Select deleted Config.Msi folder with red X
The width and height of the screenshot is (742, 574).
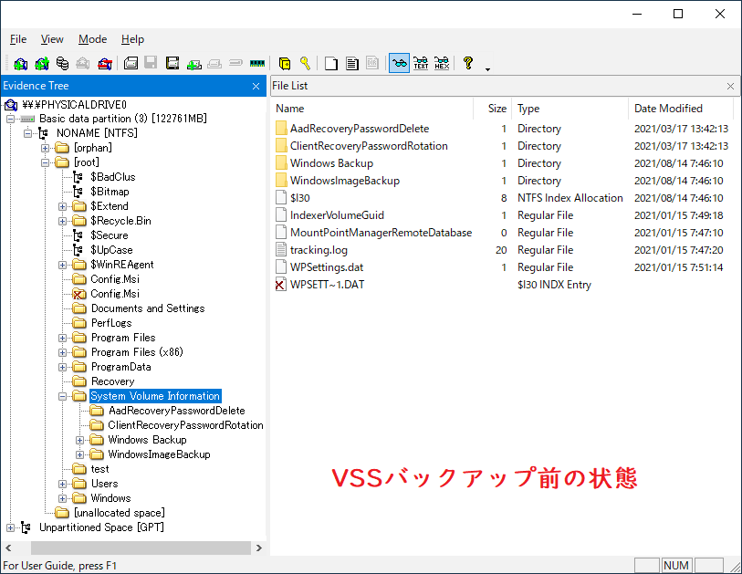click(x=115, y=294)
